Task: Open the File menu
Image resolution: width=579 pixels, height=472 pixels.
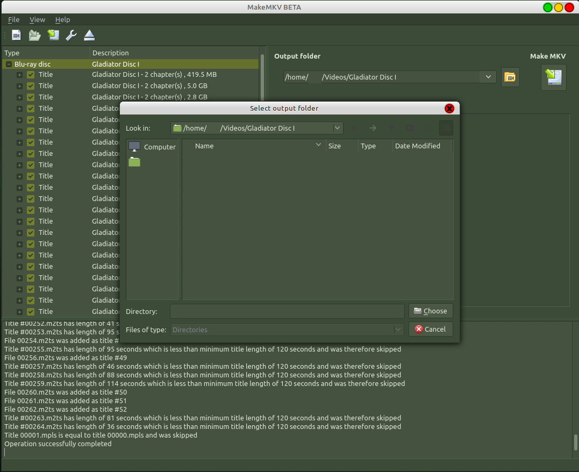Action: click(x=13, y=19)
